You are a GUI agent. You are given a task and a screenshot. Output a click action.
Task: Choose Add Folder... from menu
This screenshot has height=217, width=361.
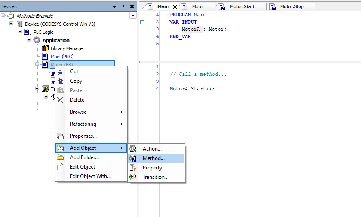point(91,157)
